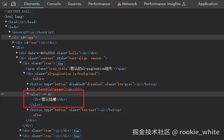
Task: Select the <!DOCTYPE html> row
Action: point(18,11)
